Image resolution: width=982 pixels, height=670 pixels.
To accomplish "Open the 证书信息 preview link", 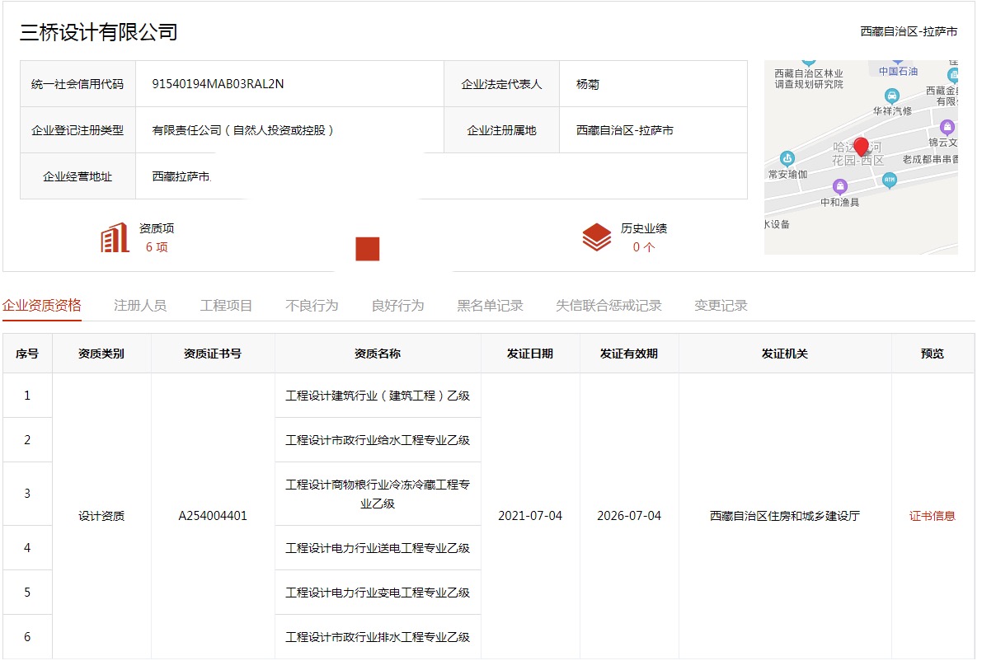I will click(x=932, y=516).
